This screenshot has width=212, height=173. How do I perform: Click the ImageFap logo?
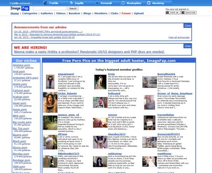click(x=20, y=8)
